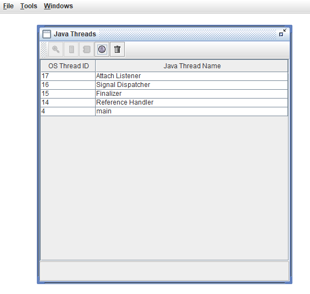Open the Tools menu

(x=29, y=6)
